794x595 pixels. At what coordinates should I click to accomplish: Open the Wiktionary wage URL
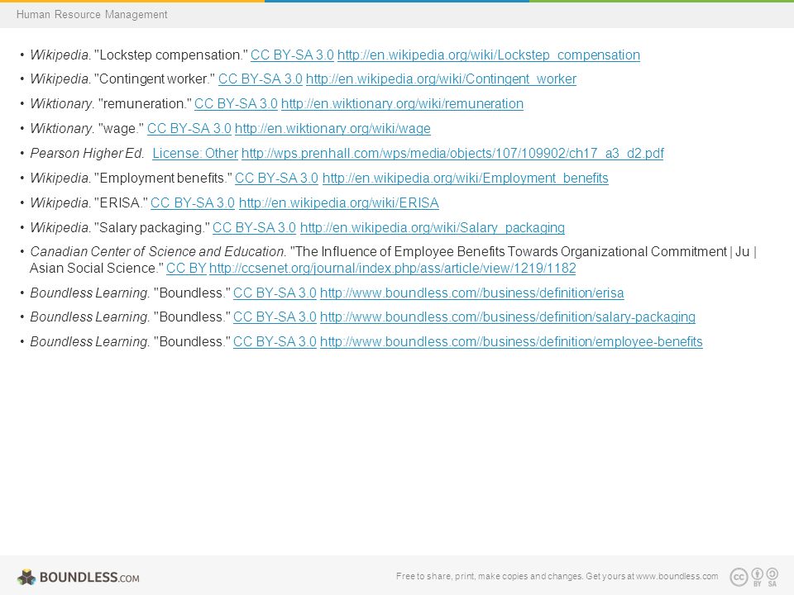[332, 129]
